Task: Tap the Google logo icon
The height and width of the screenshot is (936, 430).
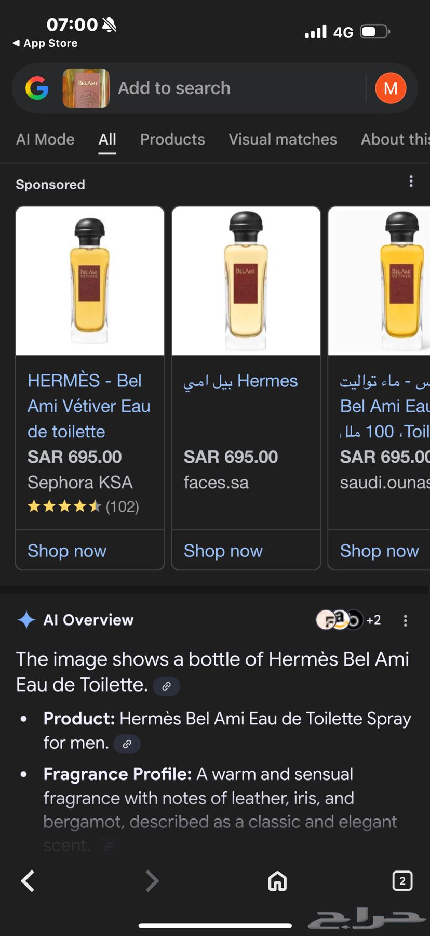Action: point(37,88)
